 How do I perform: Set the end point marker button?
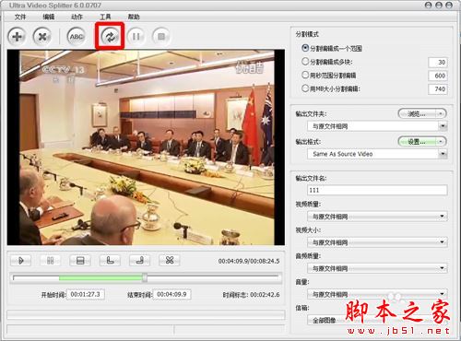[139, 261]
